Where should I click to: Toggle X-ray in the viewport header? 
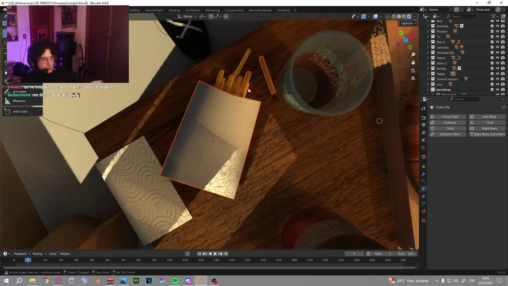[387, 16]
